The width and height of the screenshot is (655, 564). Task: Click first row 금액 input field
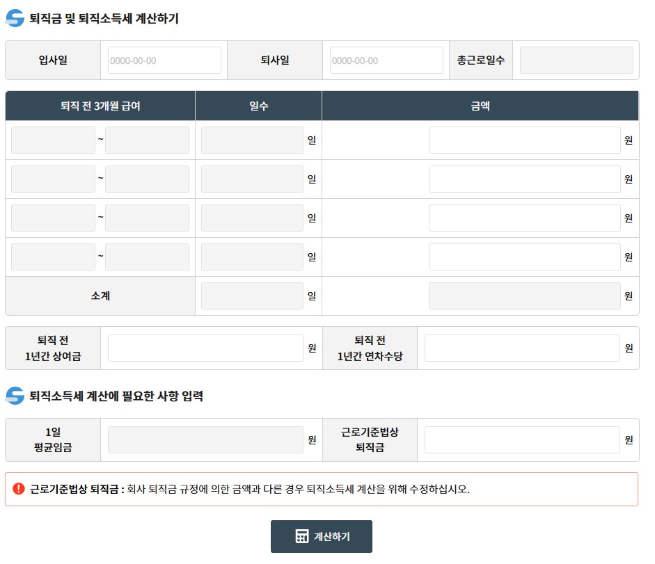[x=525, y=140]
